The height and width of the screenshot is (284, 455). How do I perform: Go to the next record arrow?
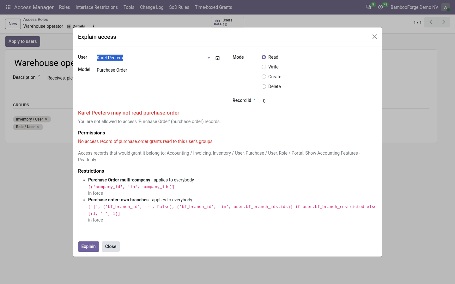pyautogui.click(x=444, y=22)
